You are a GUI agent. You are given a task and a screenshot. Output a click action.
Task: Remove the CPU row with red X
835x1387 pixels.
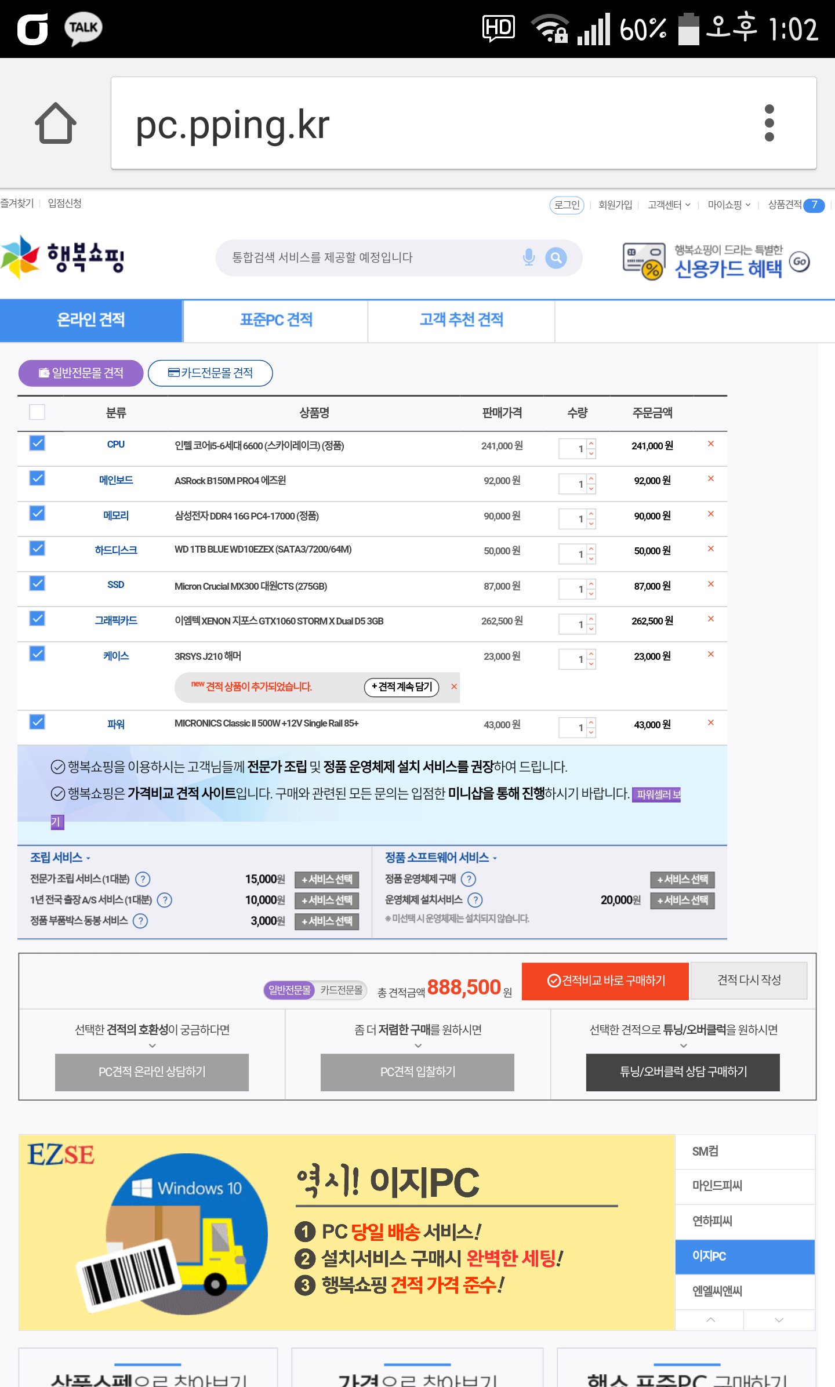pos(710,444)
